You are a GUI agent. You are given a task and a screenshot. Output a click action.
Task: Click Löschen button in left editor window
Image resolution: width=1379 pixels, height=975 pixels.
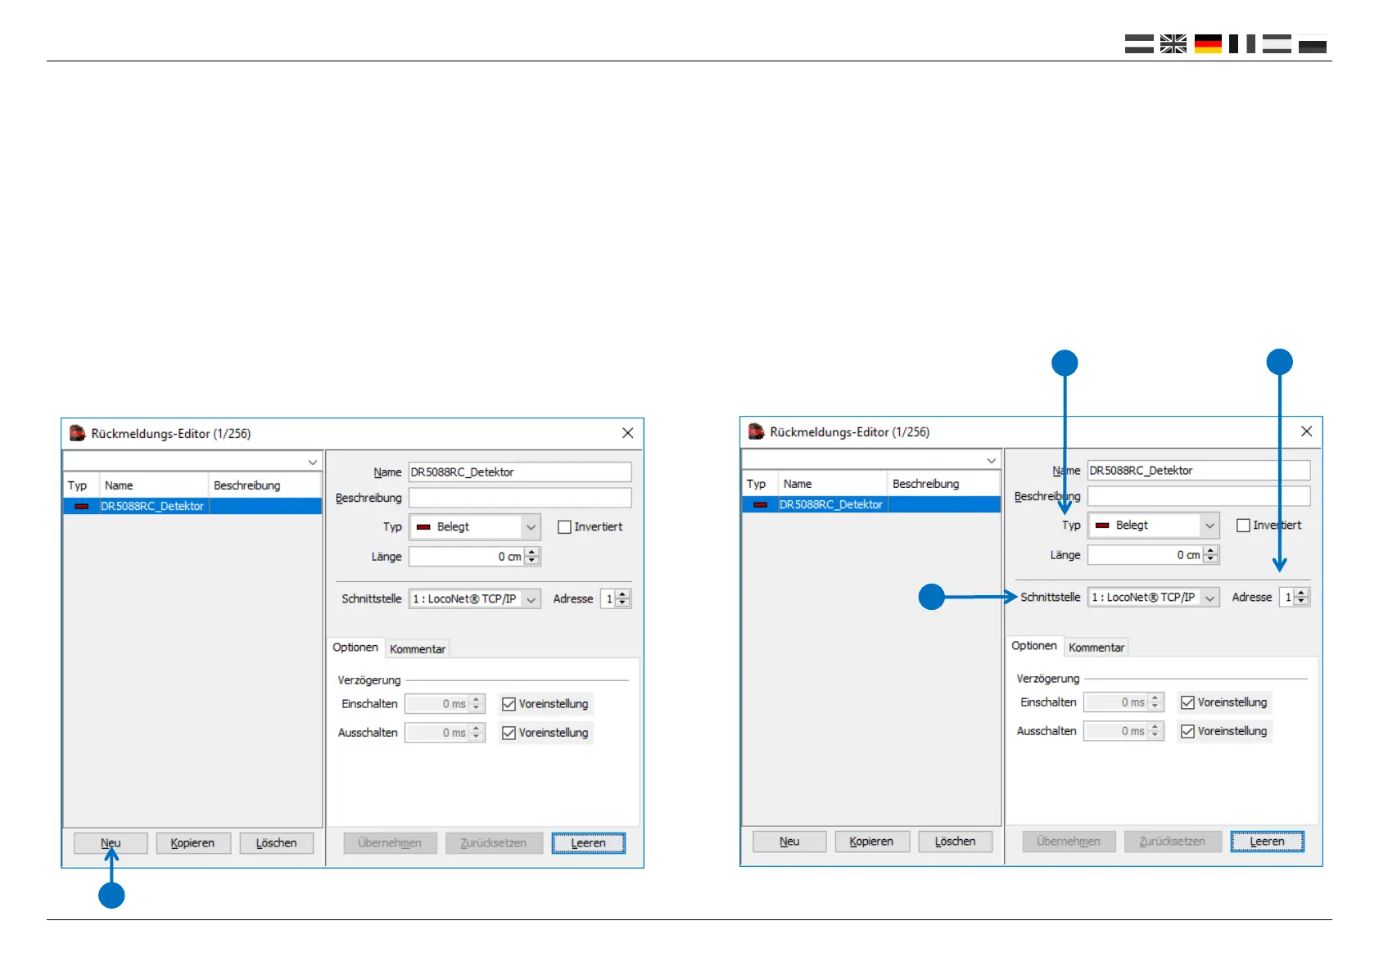[276, 843]
